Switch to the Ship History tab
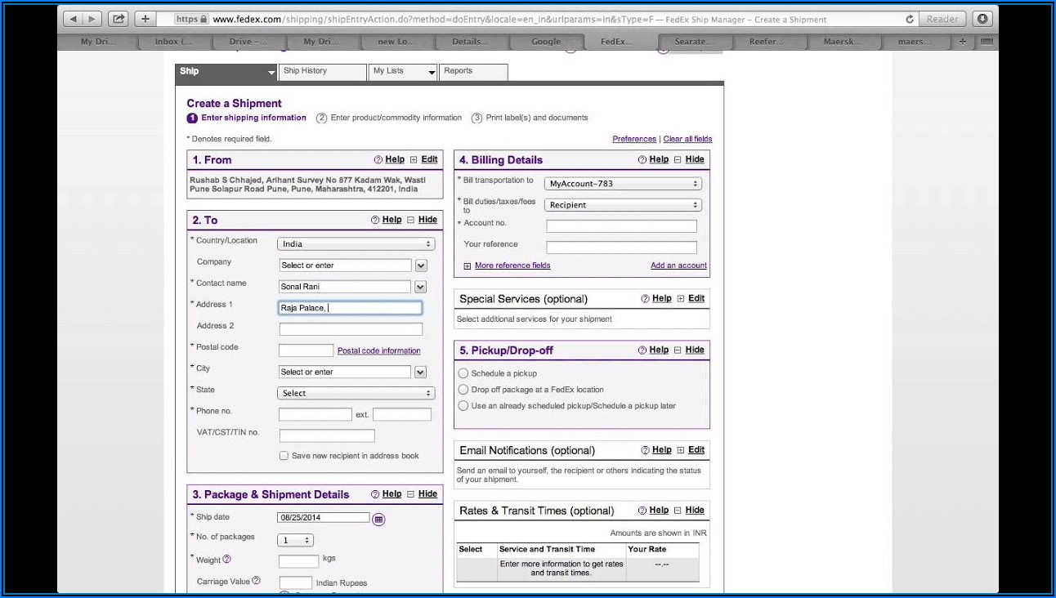The height and width of the screenshot is (598, 1056). tap(322, 72)
